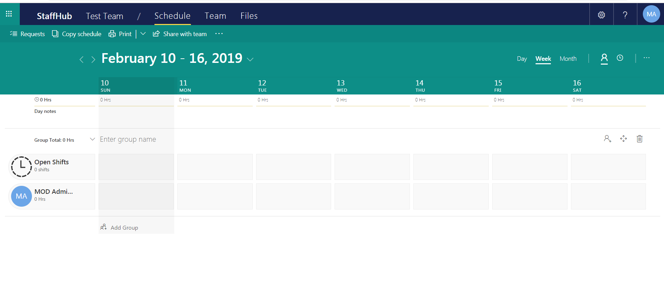
Task: Switch to the clock shift view toggle
Action: pos(620,58)
